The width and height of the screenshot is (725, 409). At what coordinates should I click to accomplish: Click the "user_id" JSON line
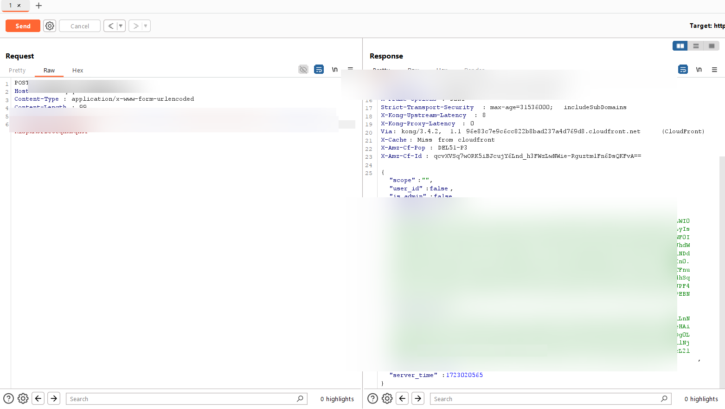421,188
